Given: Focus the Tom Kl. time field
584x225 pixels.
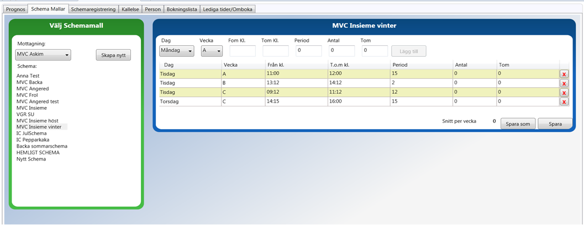Looking at the screenshot, I should [276, 51].
